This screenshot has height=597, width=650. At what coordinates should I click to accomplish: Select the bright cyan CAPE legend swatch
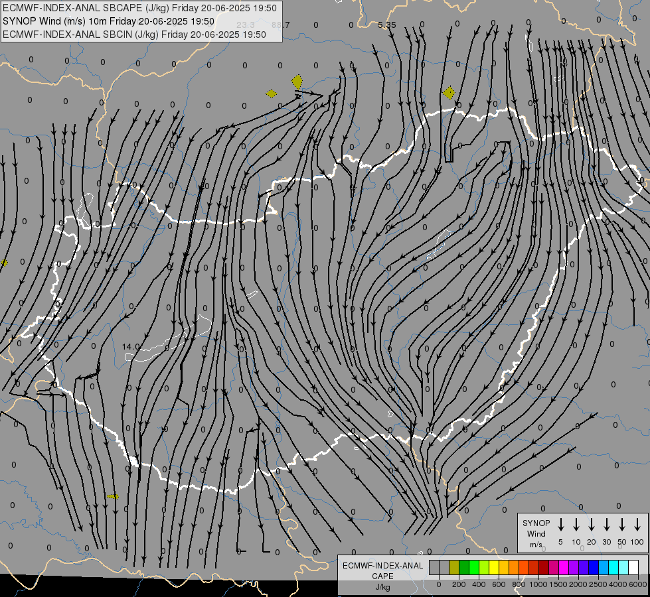point(613,567)
